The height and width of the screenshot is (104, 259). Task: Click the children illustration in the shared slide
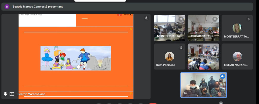(x=76, y=58)
